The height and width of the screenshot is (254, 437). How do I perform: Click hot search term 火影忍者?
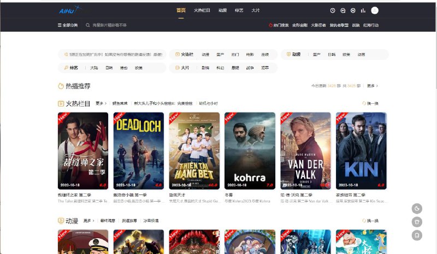point(318,25)
